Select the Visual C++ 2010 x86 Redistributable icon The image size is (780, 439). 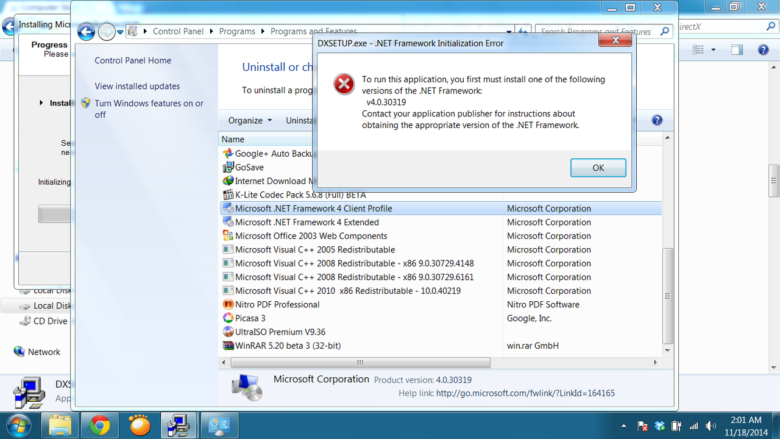click(x=228, y=291)
